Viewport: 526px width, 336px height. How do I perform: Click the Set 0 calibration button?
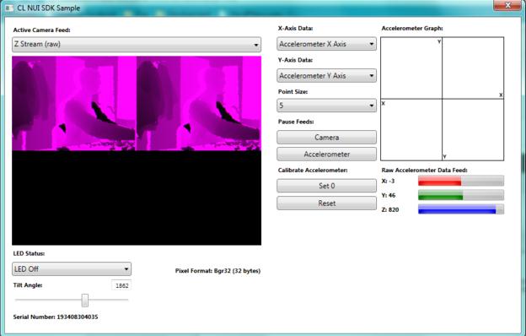click(326, 186)
